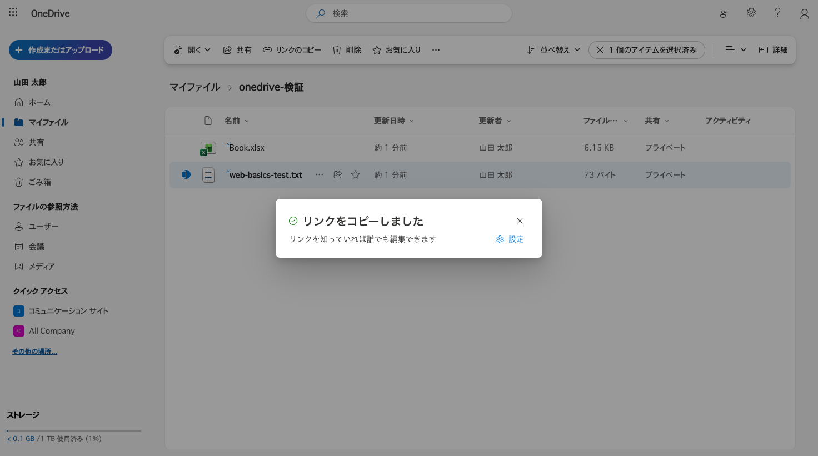Open ごみ箱 in the sidebar
The image size is (818, 456).
33,182
